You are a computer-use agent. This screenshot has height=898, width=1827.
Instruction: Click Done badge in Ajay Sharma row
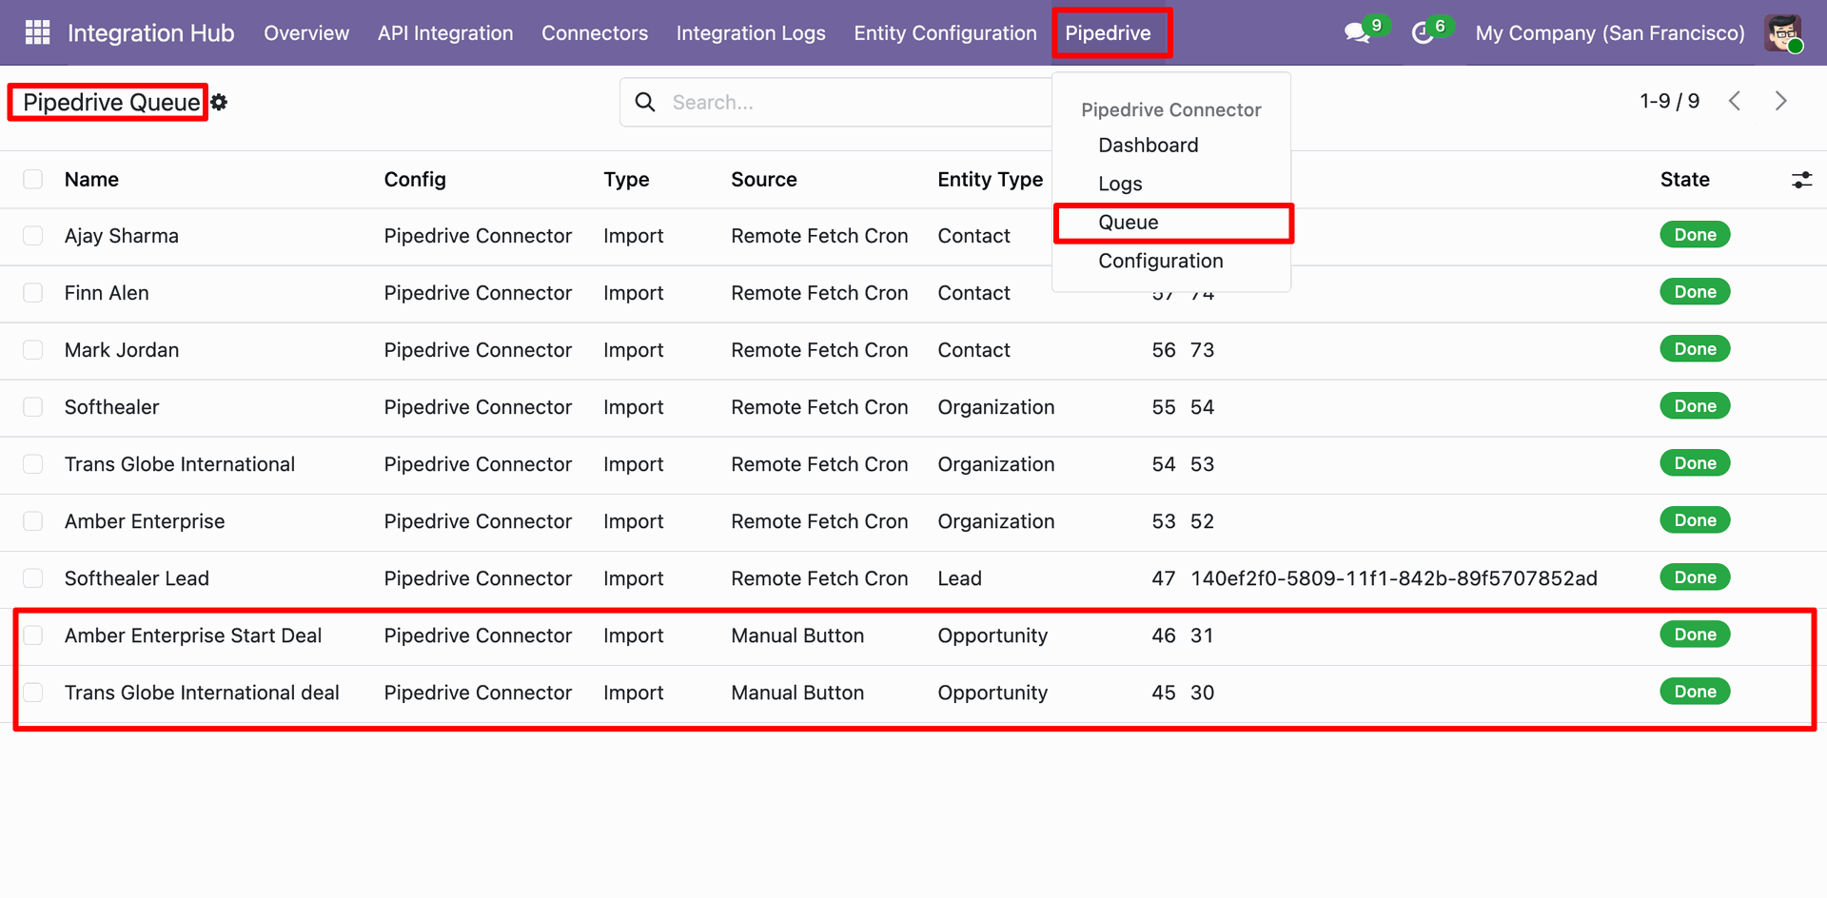pos(1695,235)
